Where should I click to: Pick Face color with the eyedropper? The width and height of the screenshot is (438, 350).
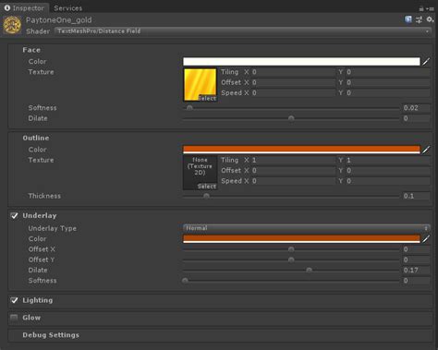point(426,62)
